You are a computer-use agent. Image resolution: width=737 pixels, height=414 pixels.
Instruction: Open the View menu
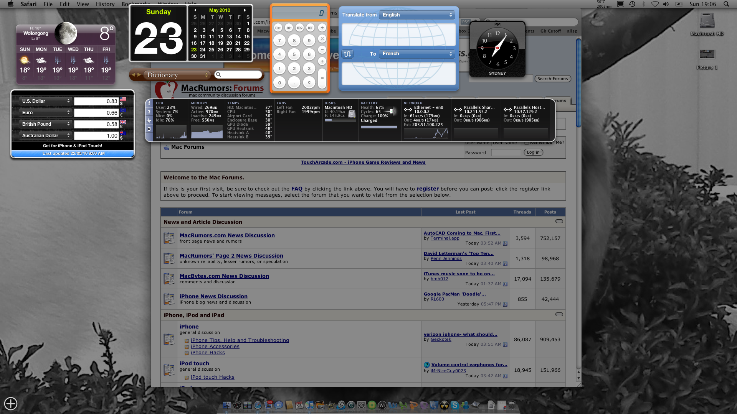(83, 4)
